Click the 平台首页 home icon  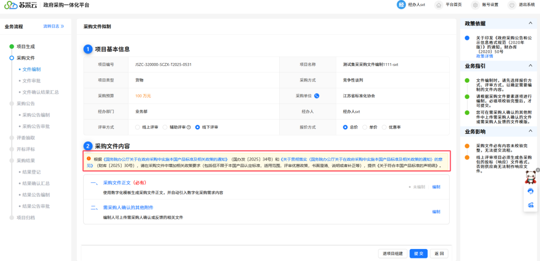pos(438,5)
